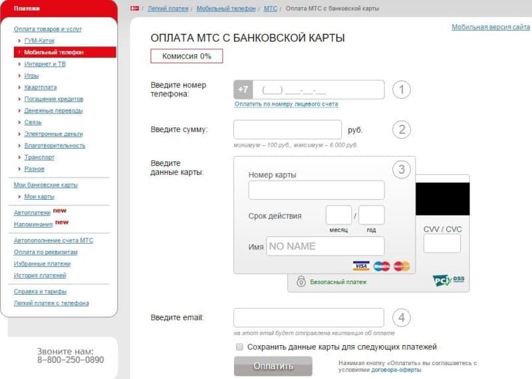Viewport: 532px width, 379px height.
Task: Open Оплата по реквизитам link
Action: point(45,252)
